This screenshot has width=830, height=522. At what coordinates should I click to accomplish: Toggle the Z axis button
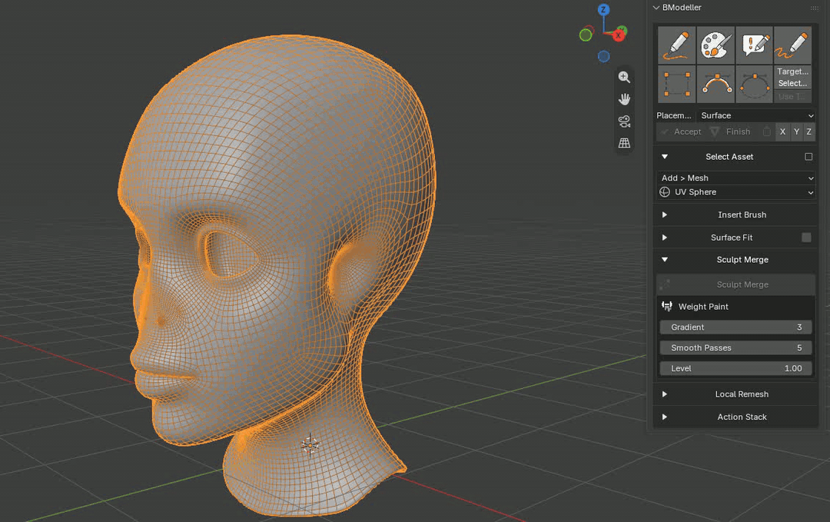(x=808, y=131)
